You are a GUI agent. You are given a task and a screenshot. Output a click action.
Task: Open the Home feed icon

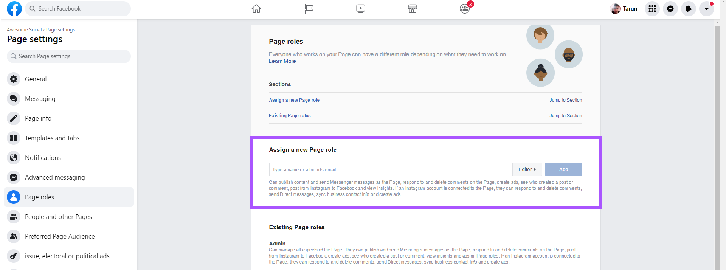(256, 9)
